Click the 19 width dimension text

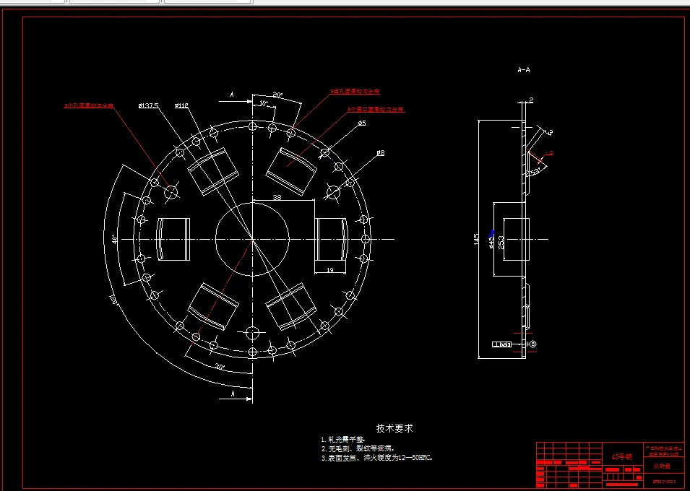[x=330, y=270]
